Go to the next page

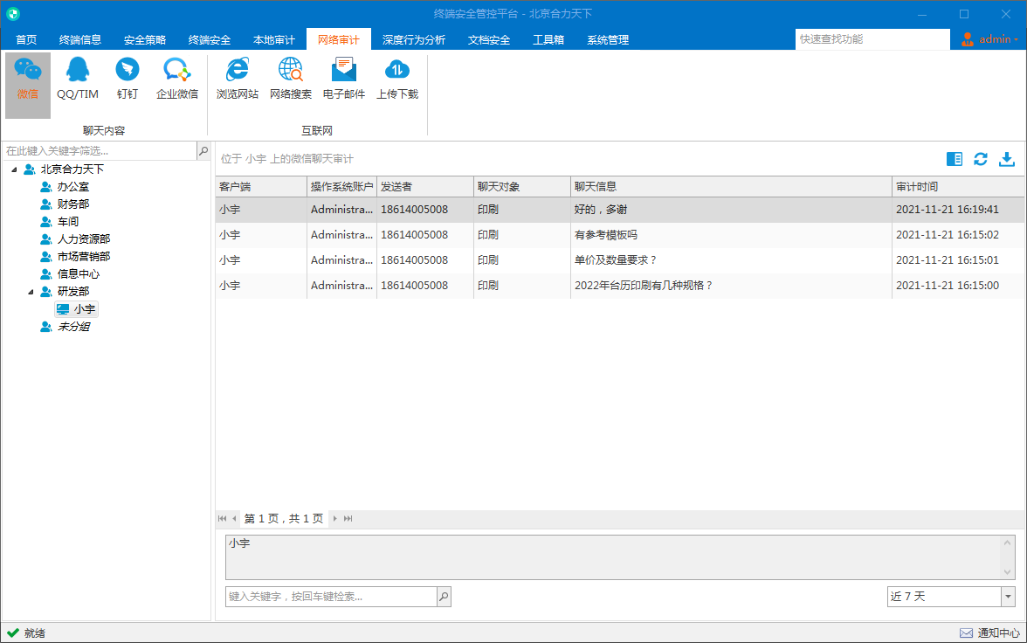click(334, 518)
